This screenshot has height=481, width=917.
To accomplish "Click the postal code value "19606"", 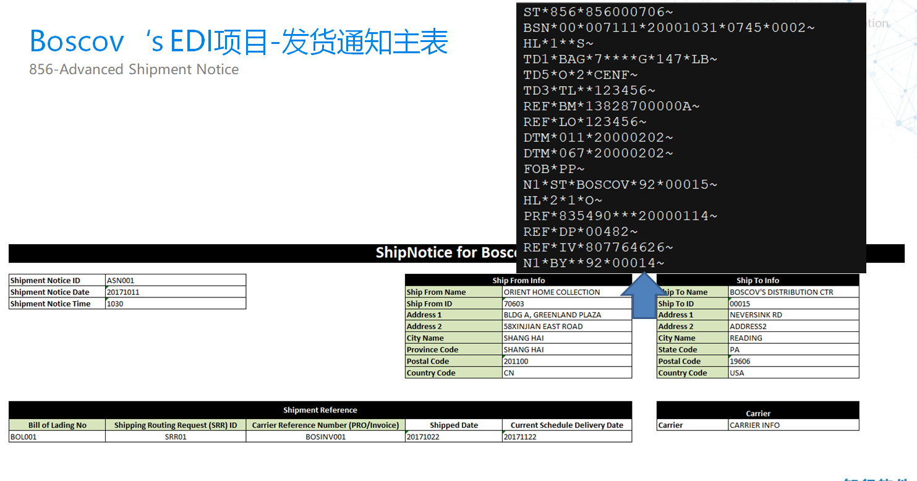I will 794,362.
